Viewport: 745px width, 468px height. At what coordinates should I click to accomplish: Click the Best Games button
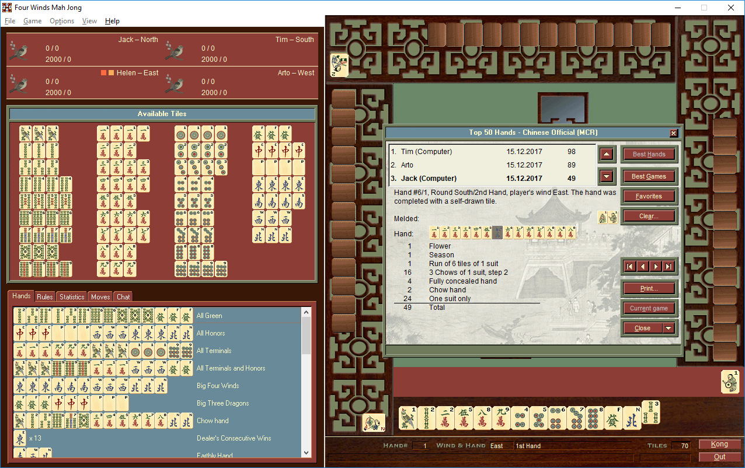[649, 176]
